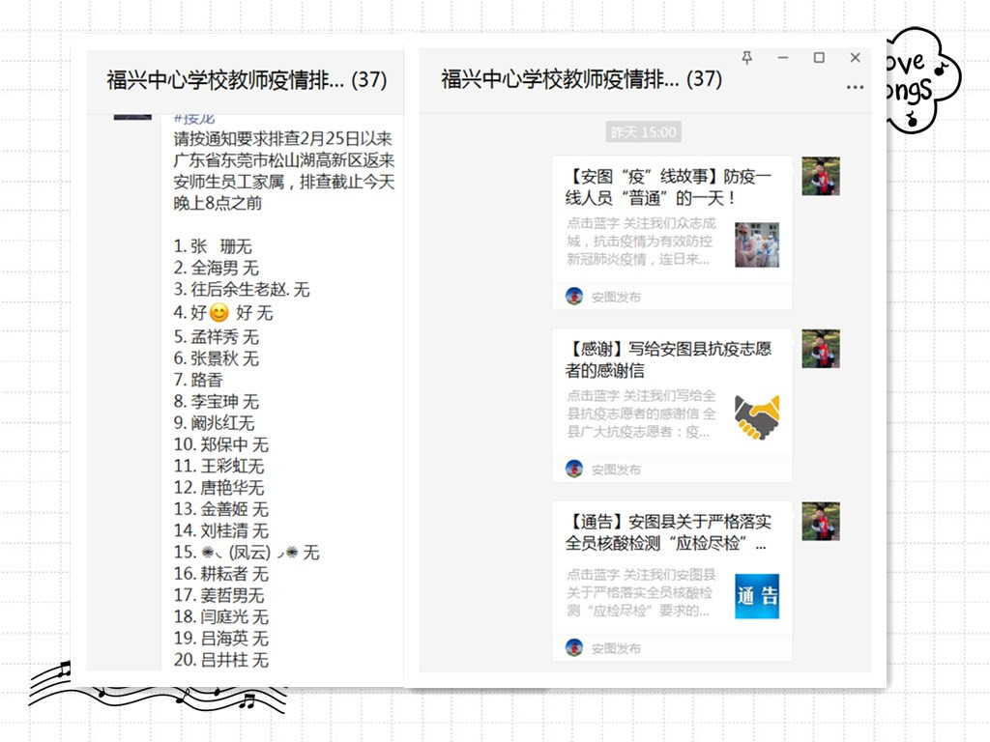Click sender avatar beside the 【通告】 article

tap(820, 522)
